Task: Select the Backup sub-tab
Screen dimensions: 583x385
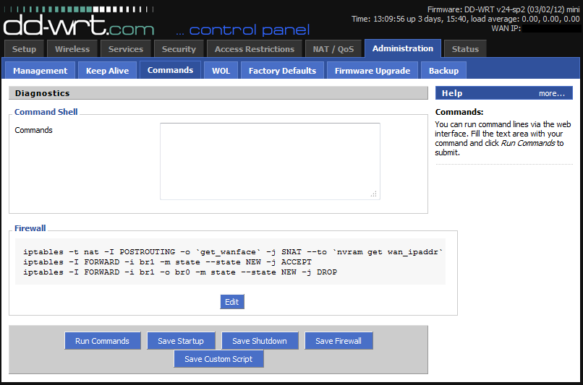Action: tap(443, 71)
